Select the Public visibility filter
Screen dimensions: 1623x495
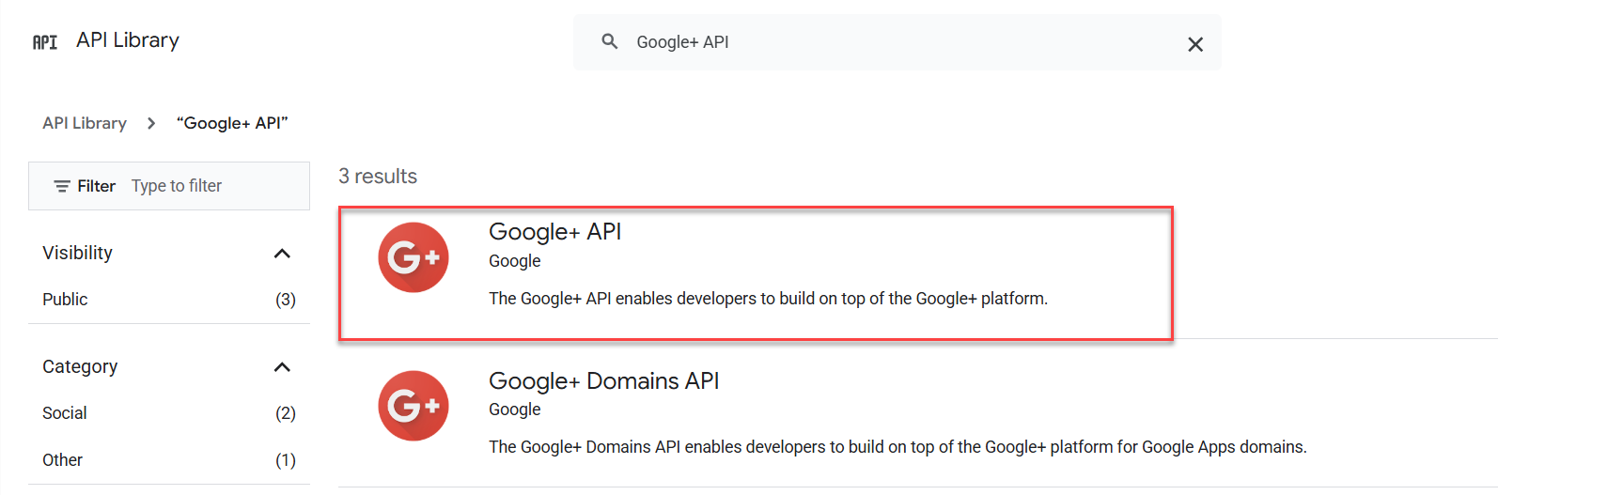[65, 300]
